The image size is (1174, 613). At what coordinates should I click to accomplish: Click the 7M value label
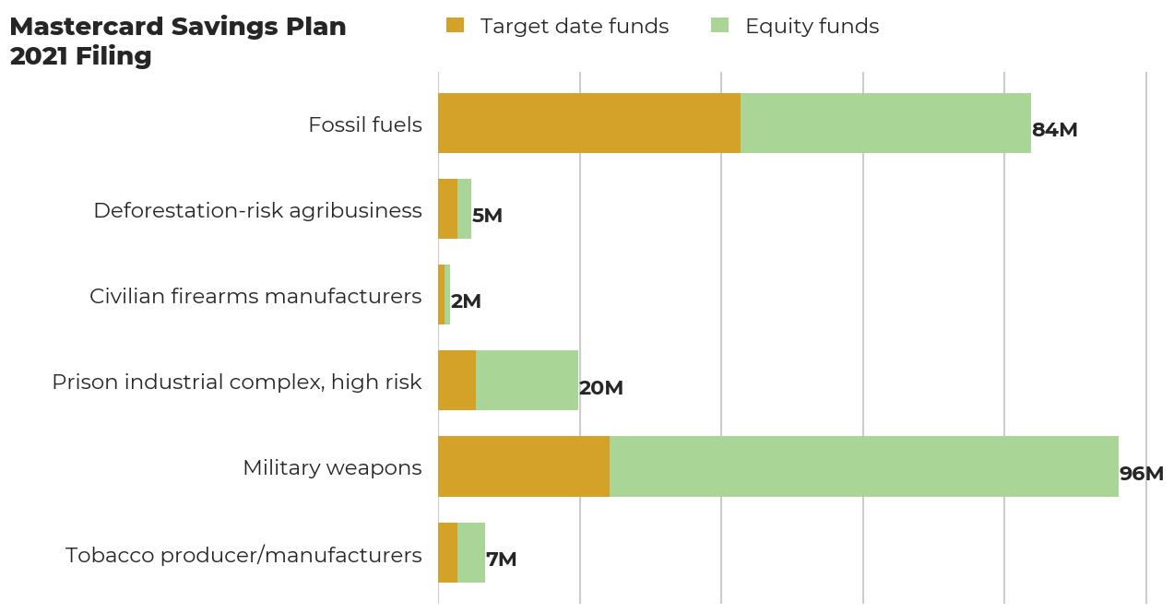[502, 560]
